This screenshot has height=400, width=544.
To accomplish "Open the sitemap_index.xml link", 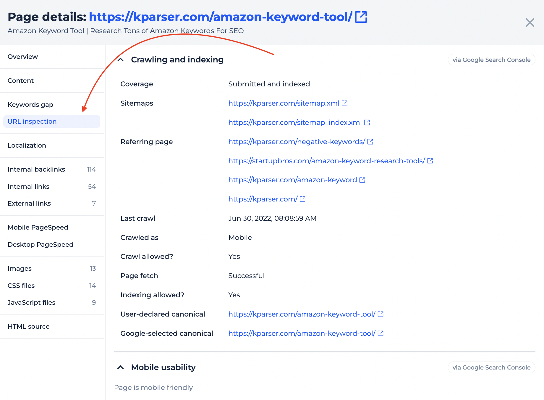I will 295,122.
